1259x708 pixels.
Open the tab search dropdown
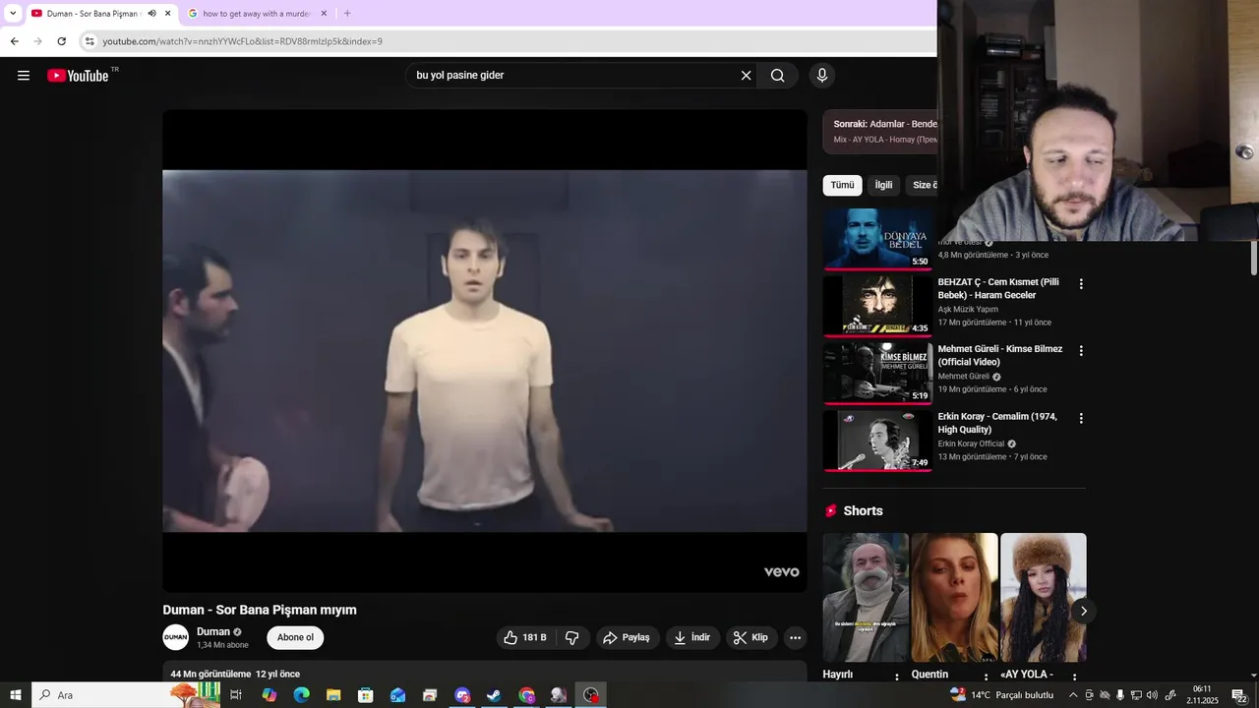(13, 14)
